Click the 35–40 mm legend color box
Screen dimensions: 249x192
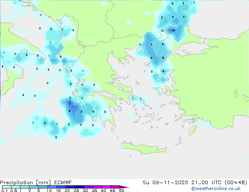(97, 187)
